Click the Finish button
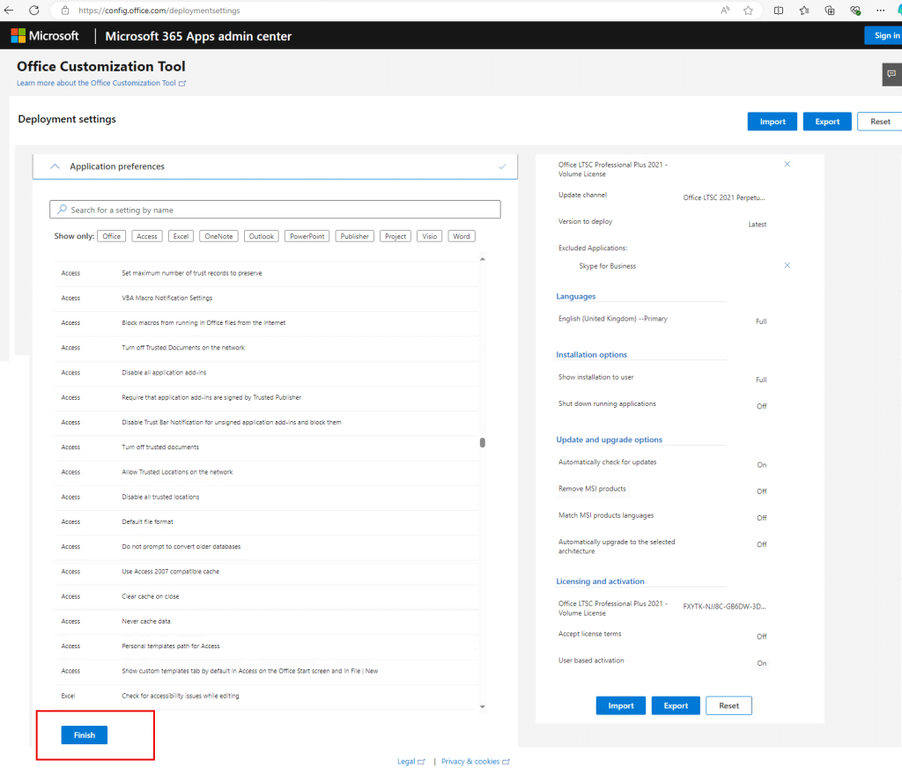 tap(84, 735)
